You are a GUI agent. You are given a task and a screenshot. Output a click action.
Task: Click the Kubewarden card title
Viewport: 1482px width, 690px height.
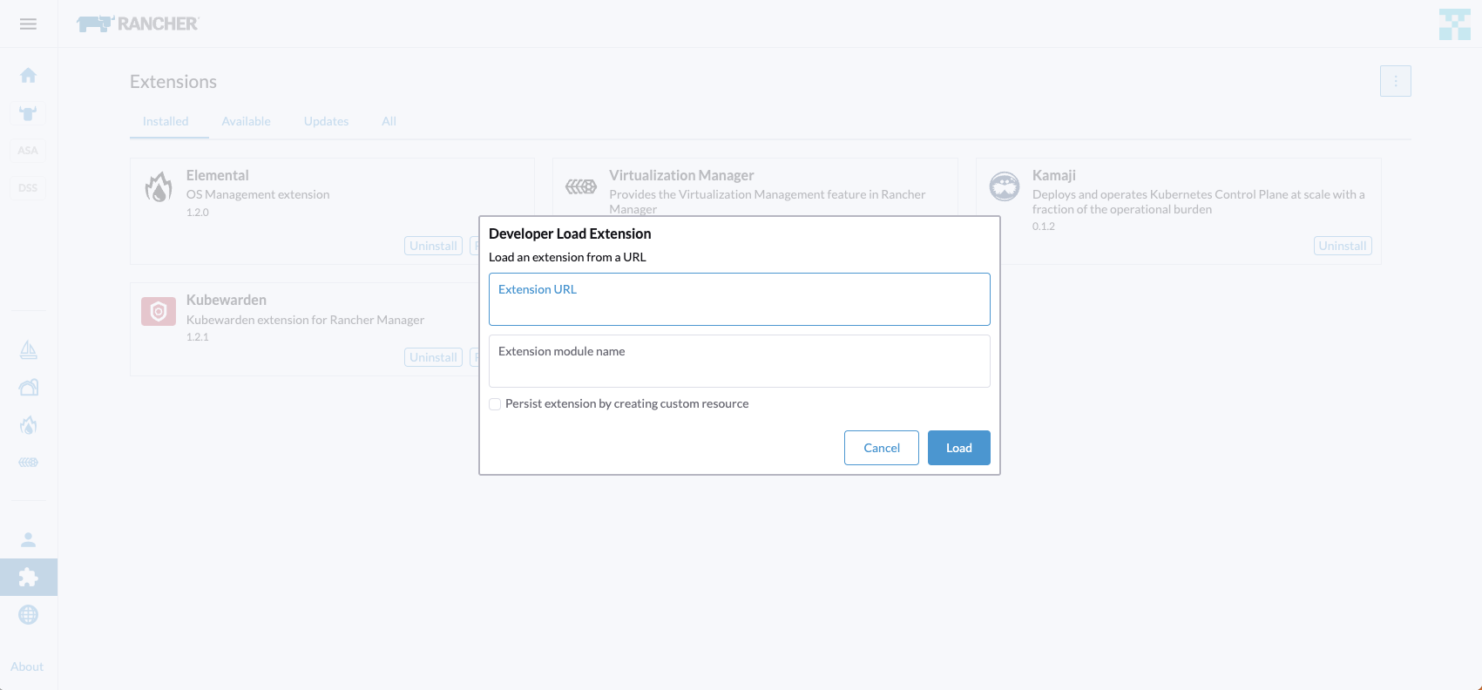pos(226,300)
